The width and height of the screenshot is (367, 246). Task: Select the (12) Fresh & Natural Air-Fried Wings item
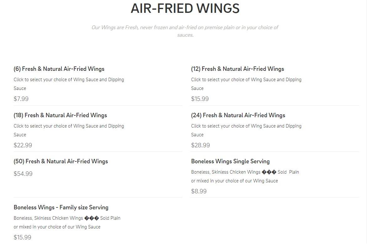[x=237, y=69]
